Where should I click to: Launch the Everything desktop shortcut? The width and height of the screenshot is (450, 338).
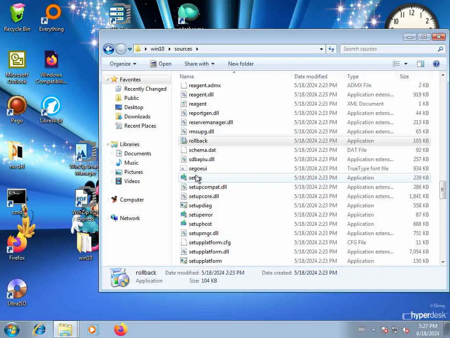pos(51,17)
